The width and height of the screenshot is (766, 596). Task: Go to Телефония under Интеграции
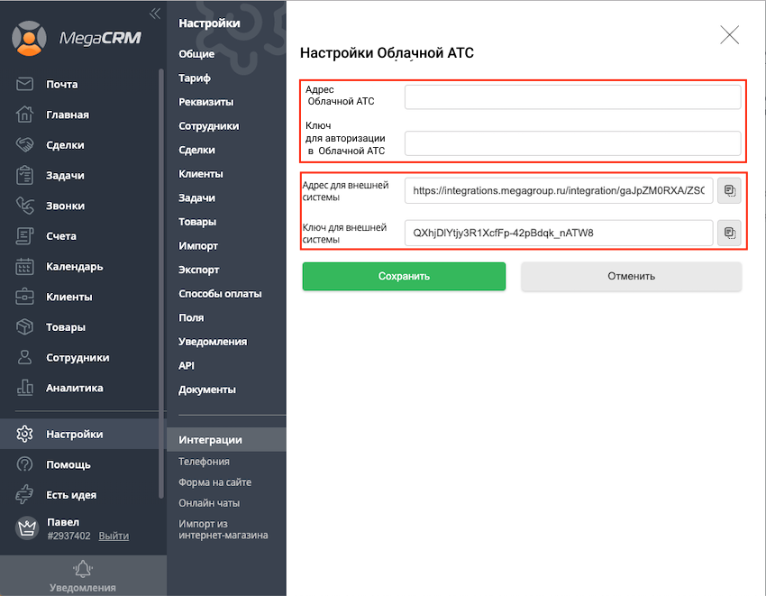[x=204, y=462]
